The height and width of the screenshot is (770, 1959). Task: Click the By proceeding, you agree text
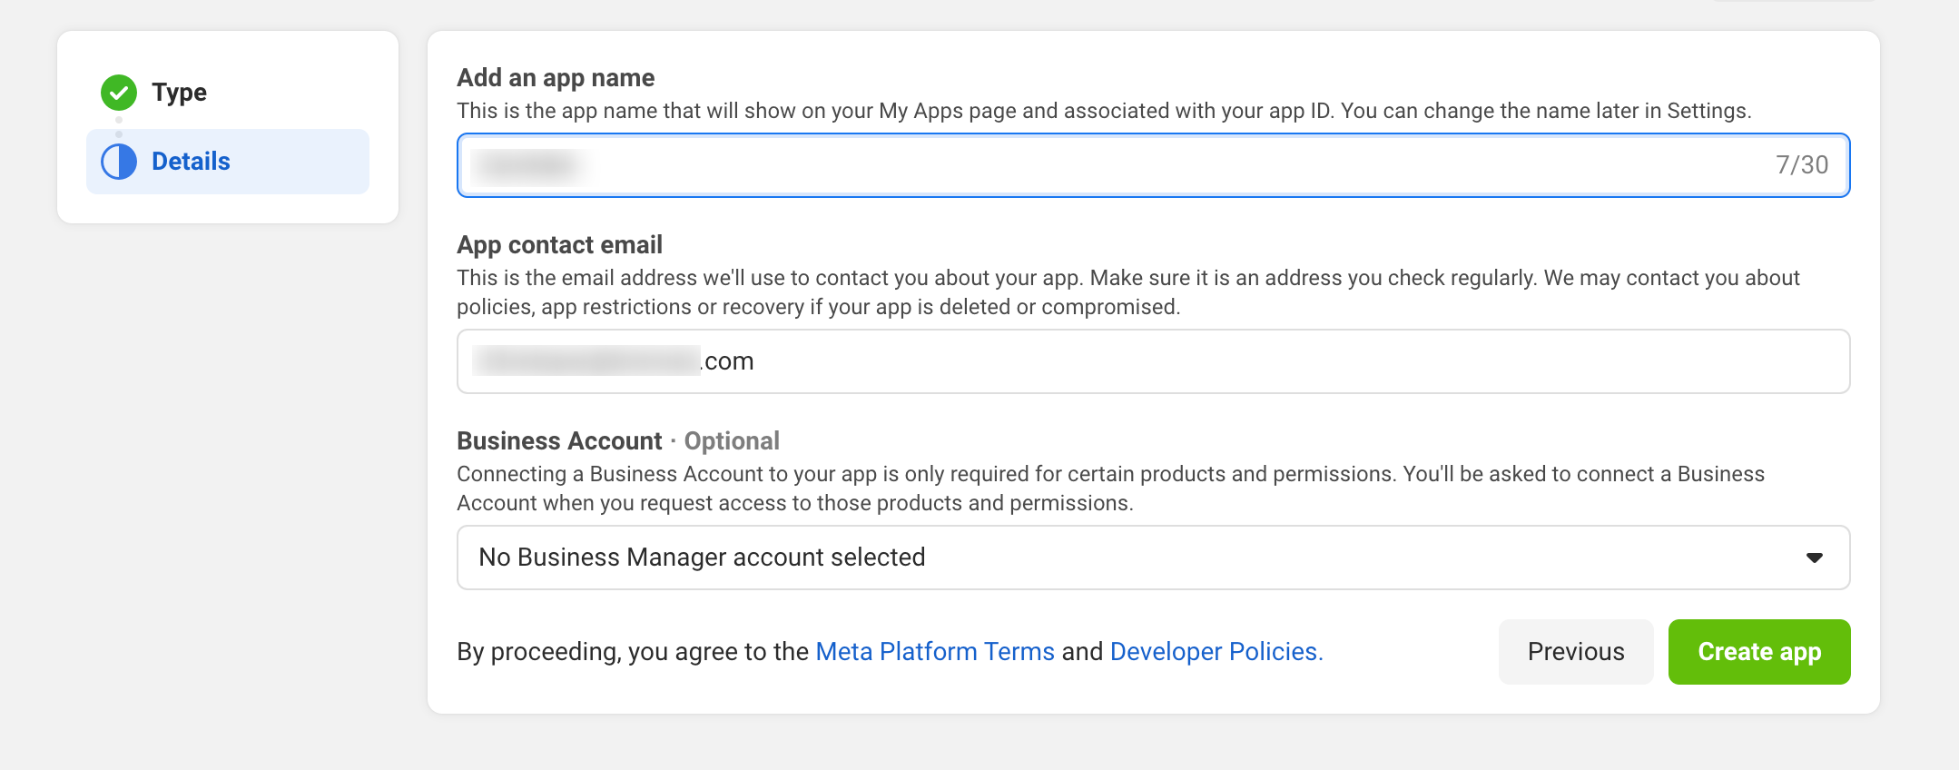click(x=632, y=652)
